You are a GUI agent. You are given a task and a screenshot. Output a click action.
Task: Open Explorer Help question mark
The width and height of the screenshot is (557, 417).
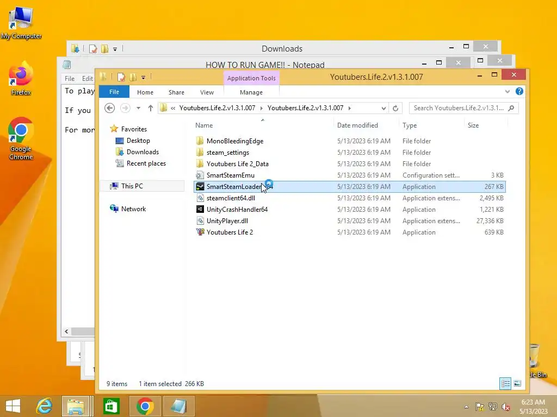coord(519,91)
